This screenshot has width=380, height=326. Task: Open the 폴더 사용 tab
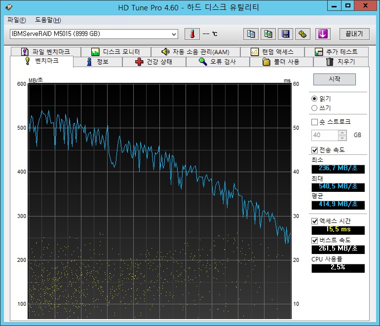[281, 62]
